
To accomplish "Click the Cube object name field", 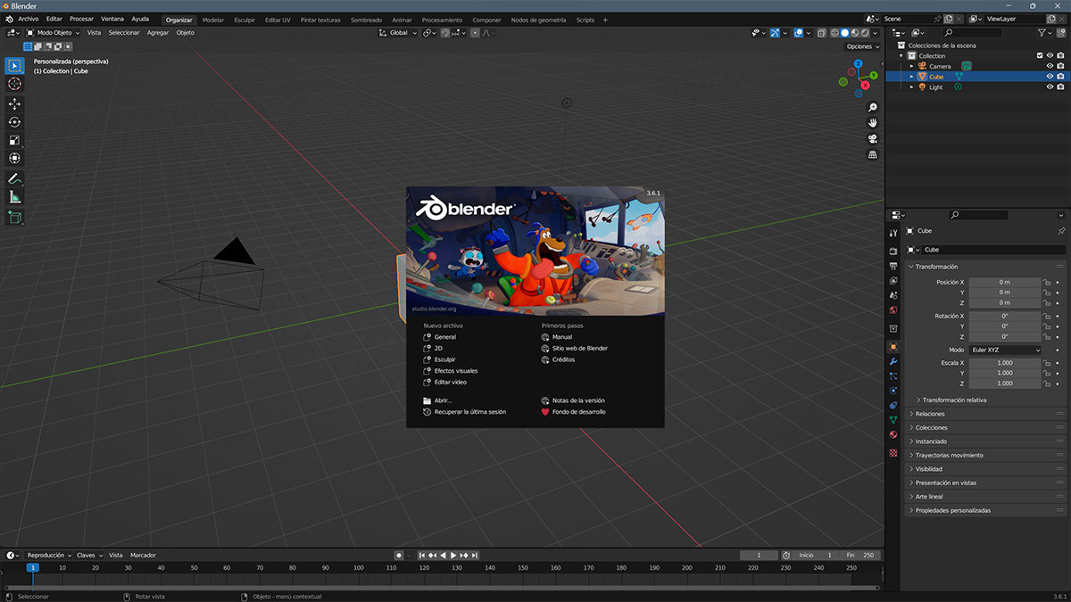I will coord(993,250).
